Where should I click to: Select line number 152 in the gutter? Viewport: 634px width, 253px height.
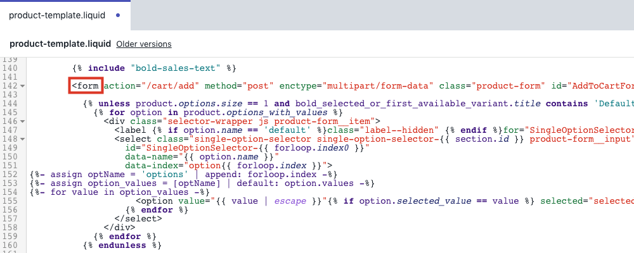(x=10, y=175)
